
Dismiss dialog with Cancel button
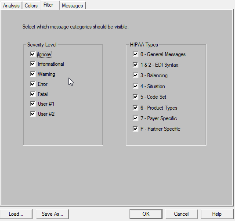[x=181, y=214]
